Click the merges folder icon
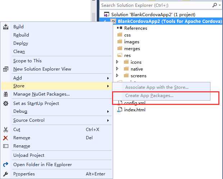Screen dimensions: 223x179 tap(120, 48)
